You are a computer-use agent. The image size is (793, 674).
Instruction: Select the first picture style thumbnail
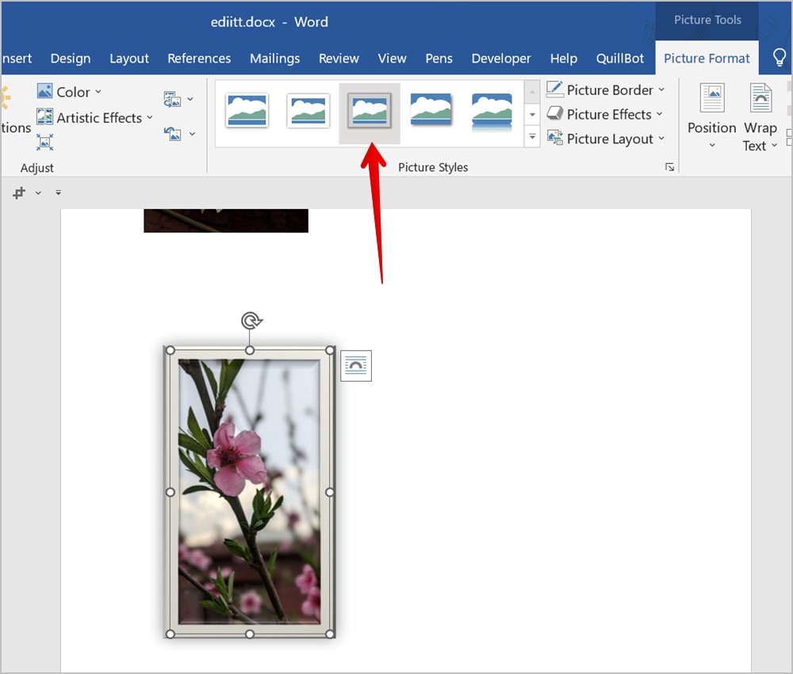[x=247, y=110]
